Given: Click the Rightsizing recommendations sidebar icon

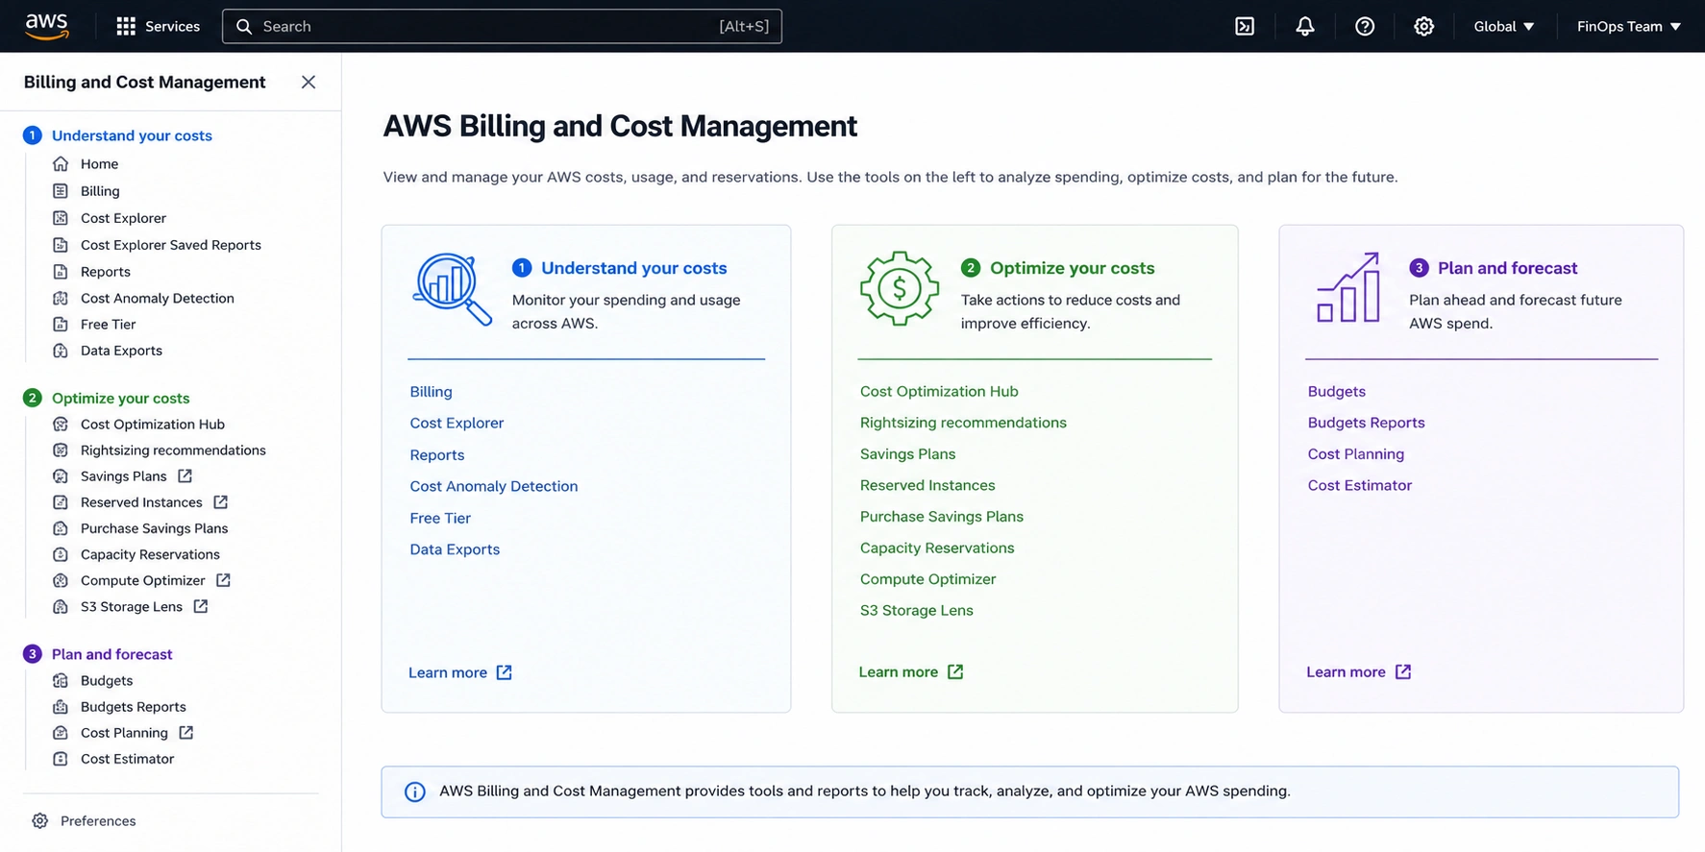Looking at the screenshot, I should 61,450.
